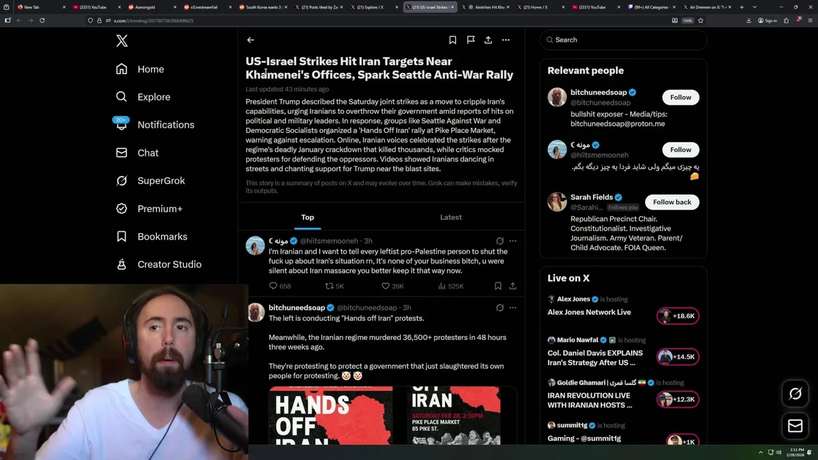
Task: Open the browser tab list dropdown
Action: tap(754, 7)
